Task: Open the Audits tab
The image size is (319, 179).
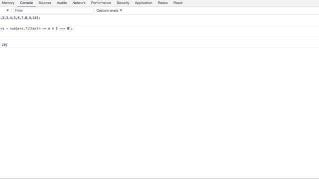Action: [62, 3]
